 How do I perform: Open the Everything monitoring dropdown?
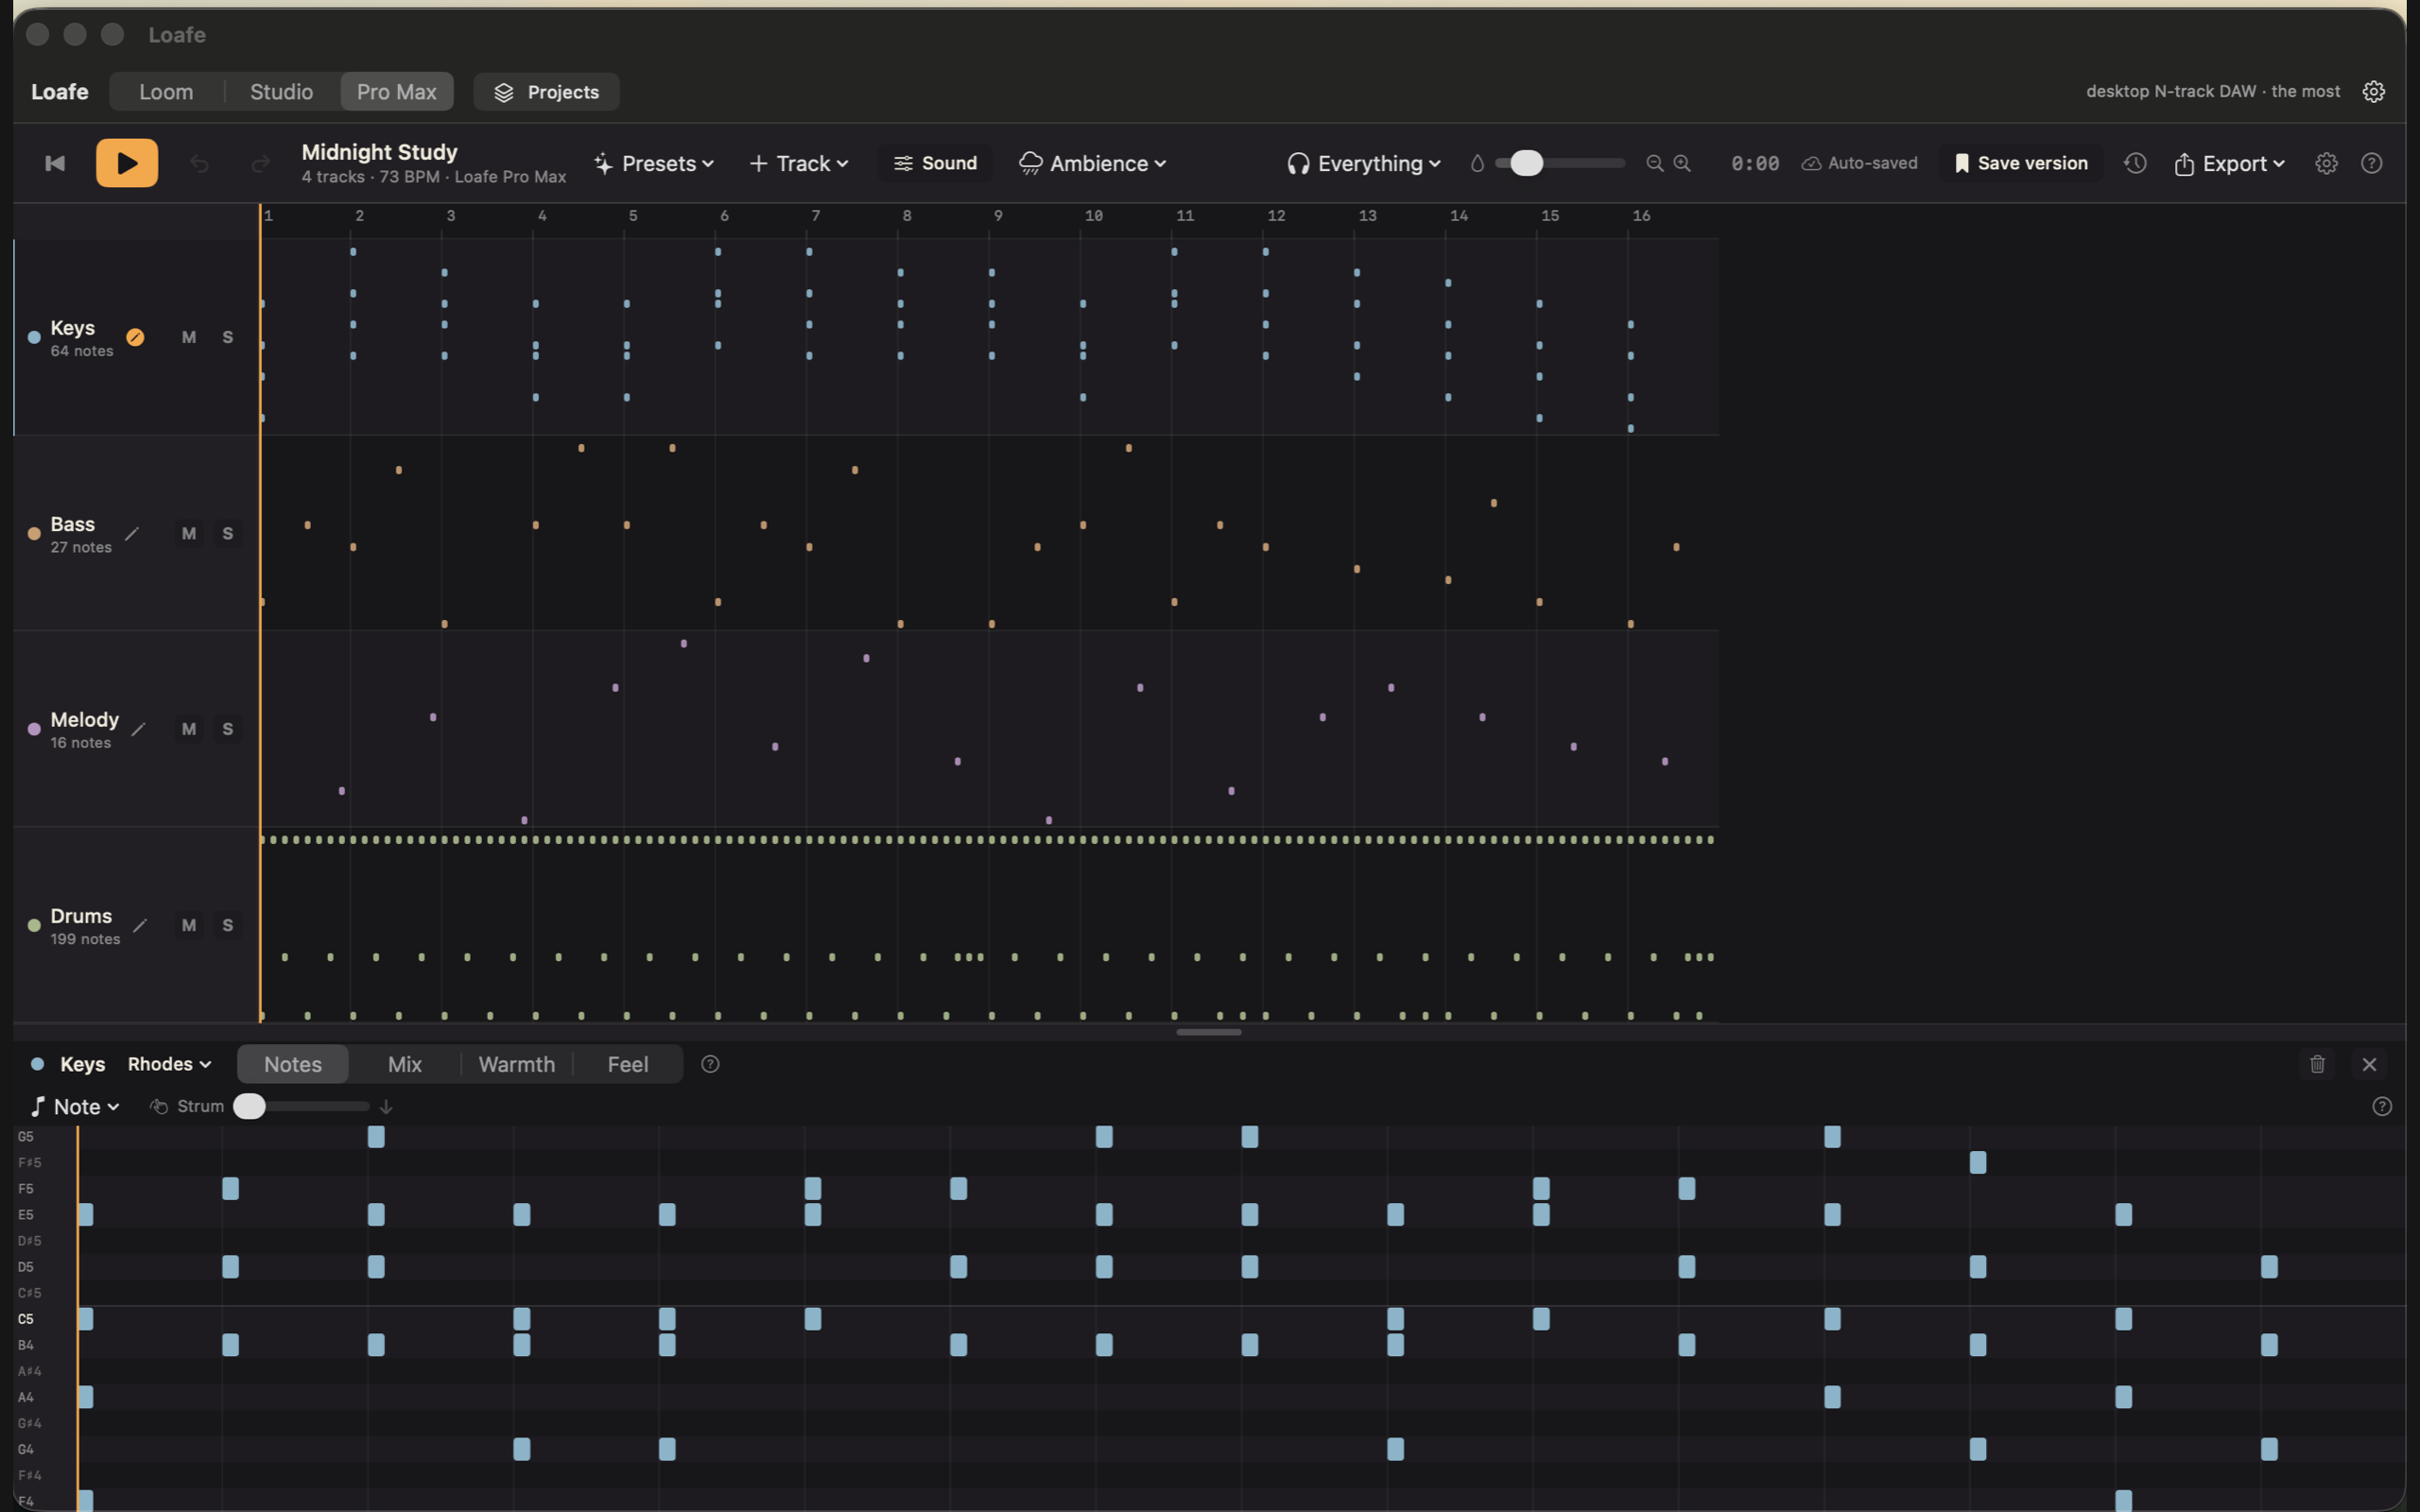(x=1364, y=163)
